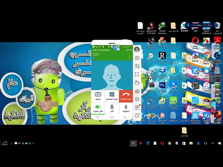Open the dial keypad on the call screen

[x=112, y=96]
